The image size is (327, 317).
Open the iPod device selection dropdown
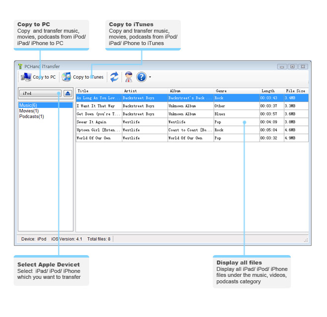[x=40, y=93]
